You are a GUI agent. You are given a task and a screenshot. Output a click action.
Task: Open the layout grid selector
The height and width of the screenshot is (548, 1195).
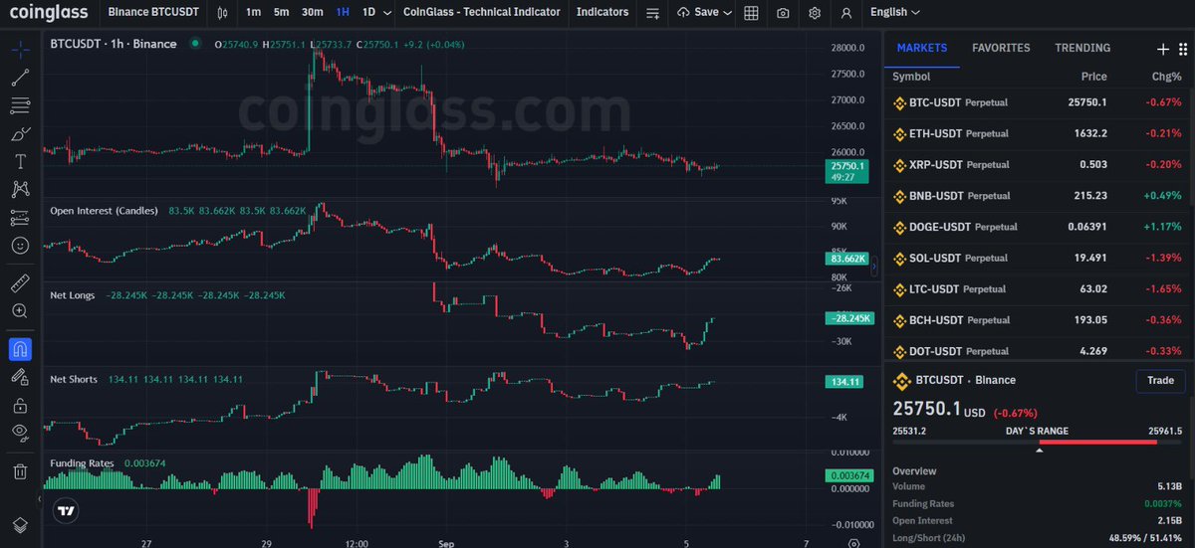pyautogui.click(x=751, y=13)
